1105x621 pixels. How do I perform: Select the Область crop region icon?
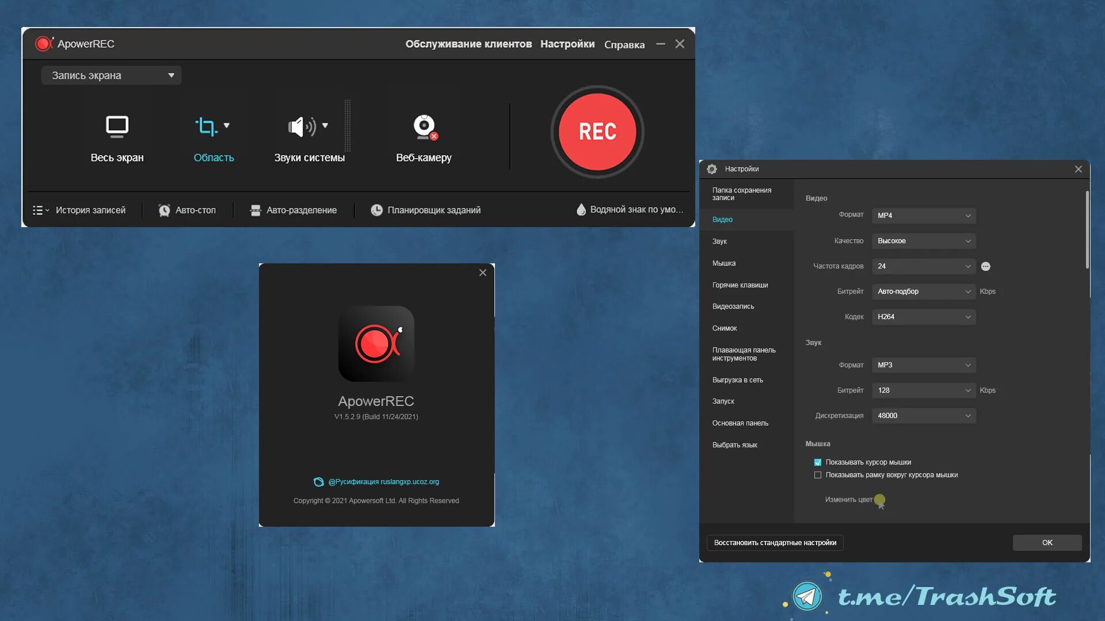tap(206, 126)
